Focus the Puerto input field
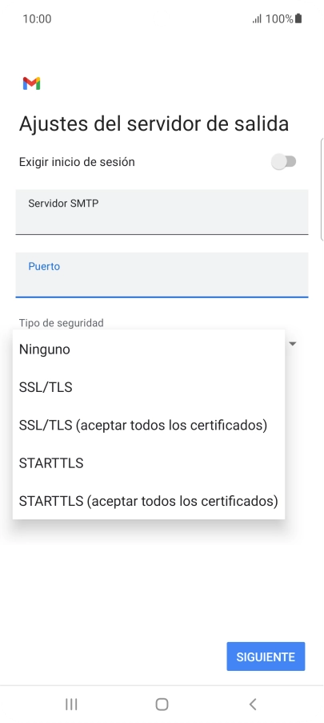 [x=162, y=275]
